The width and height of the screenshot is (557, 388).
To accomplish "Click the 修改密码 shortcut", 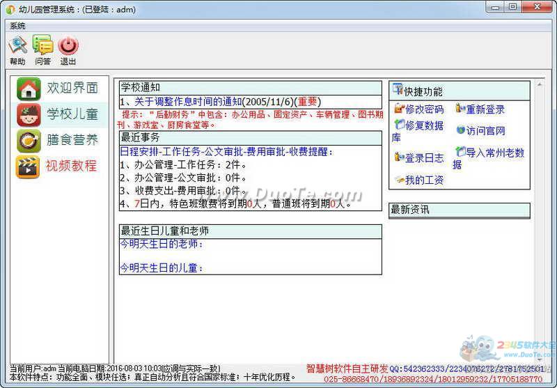I will click(419, 109).
